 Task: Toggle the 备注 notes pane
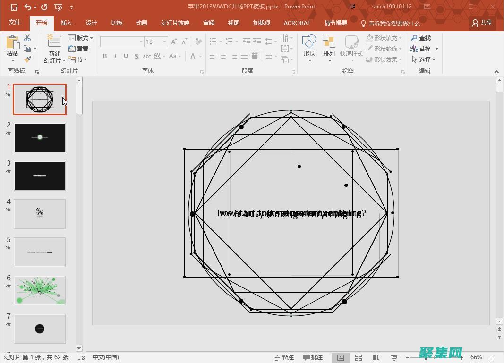click(x=284, y=357)
